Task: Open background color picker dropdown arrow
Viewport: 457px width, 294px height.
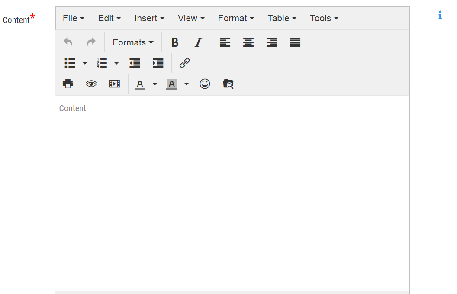Action: 187,84
